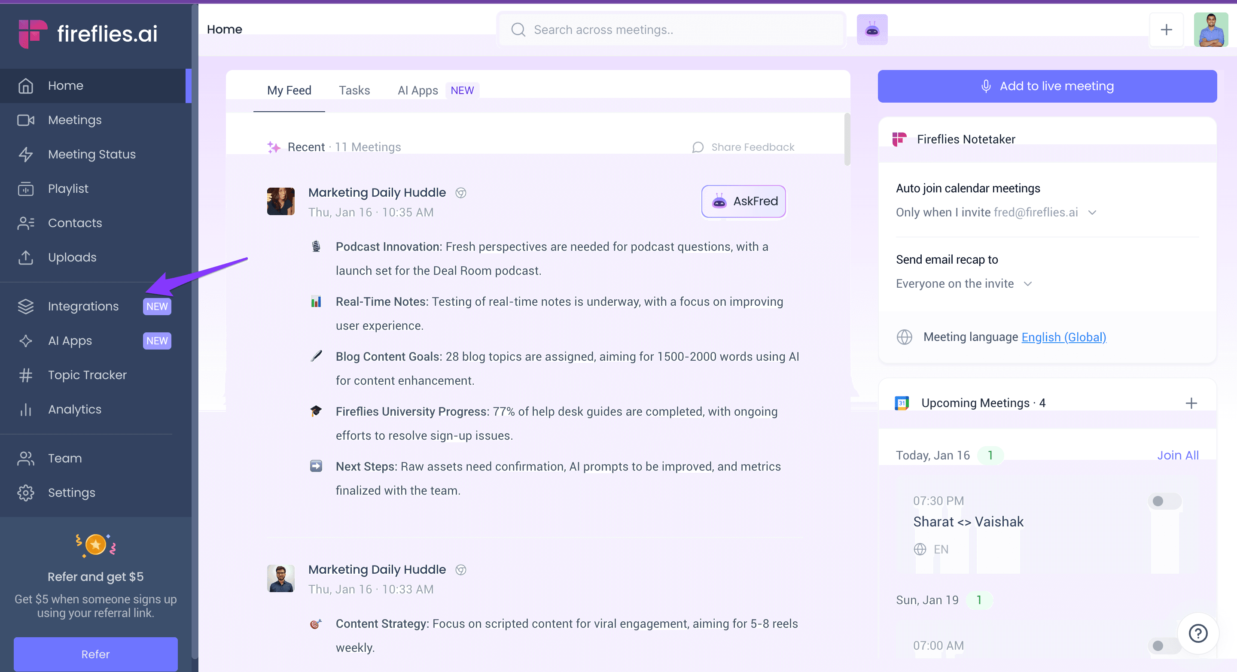Viewport: 1237px width, 672px height.
Task: Click privacy icon next to 10:35 AM huddle
Action: point(461,192)
